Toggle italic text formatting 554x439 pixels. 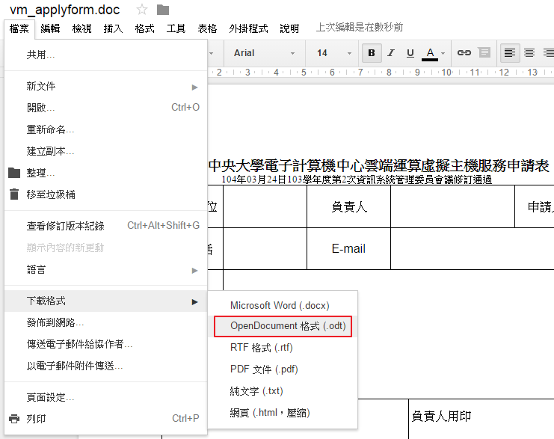pyautogui.click(x=391, y=53)
